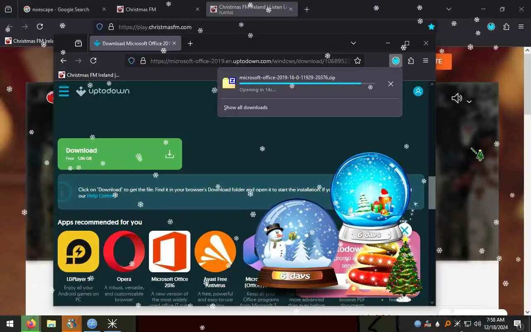
Task: Click the download progress bar
Action: [x=307, y=83]
